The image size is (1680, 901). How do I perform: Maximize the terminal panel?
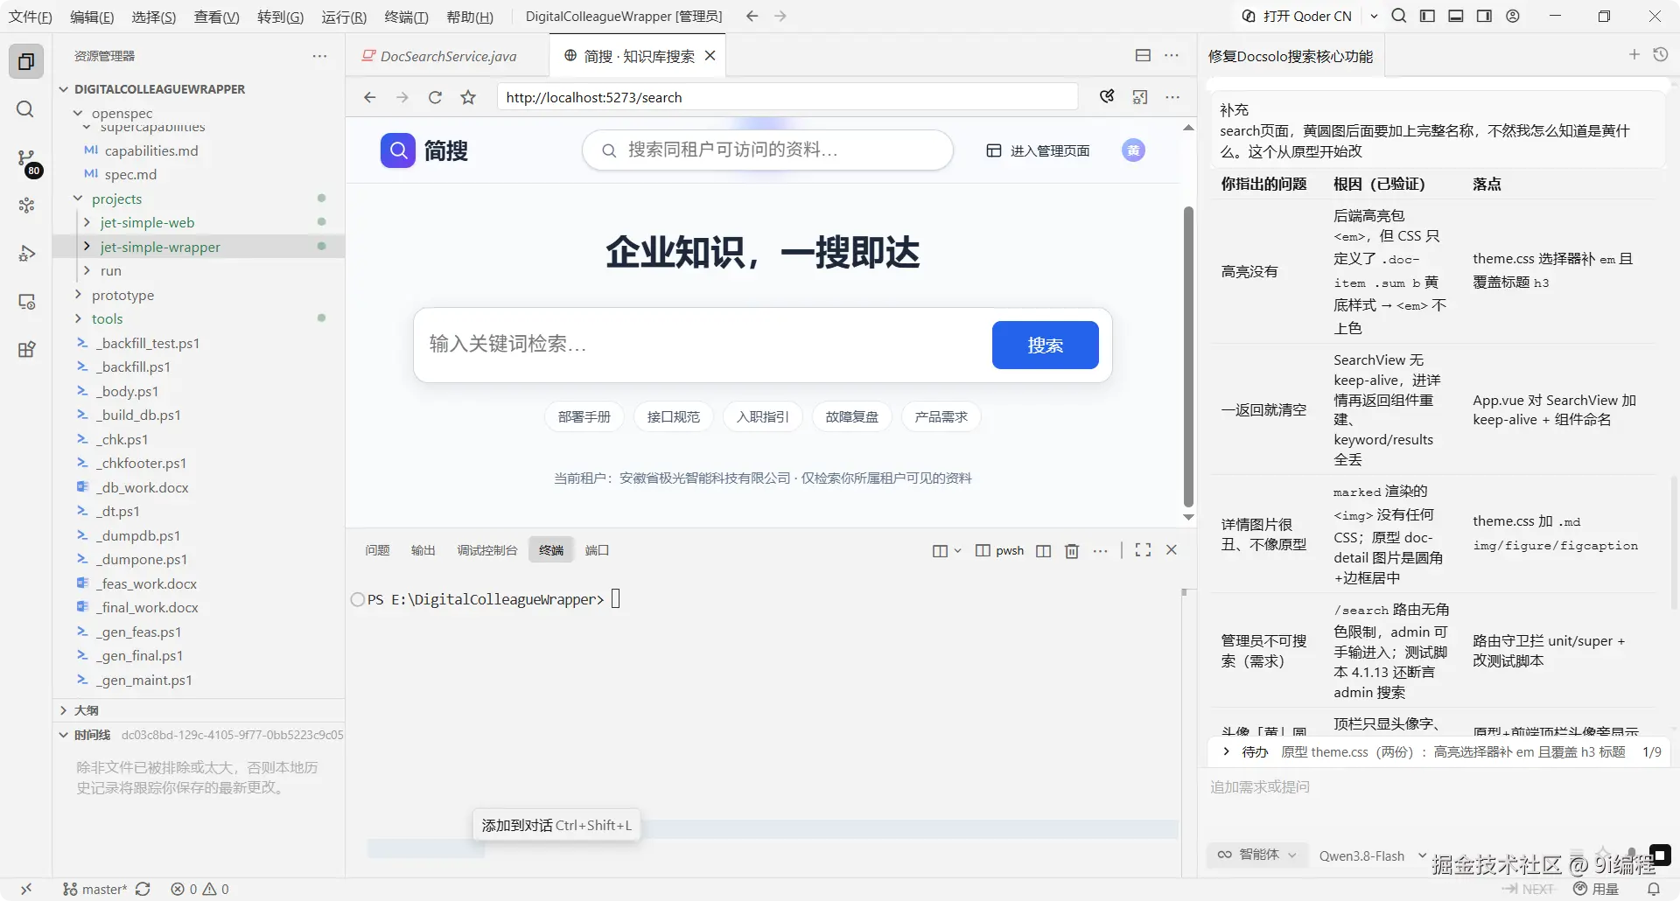(x=1143, y=550)
